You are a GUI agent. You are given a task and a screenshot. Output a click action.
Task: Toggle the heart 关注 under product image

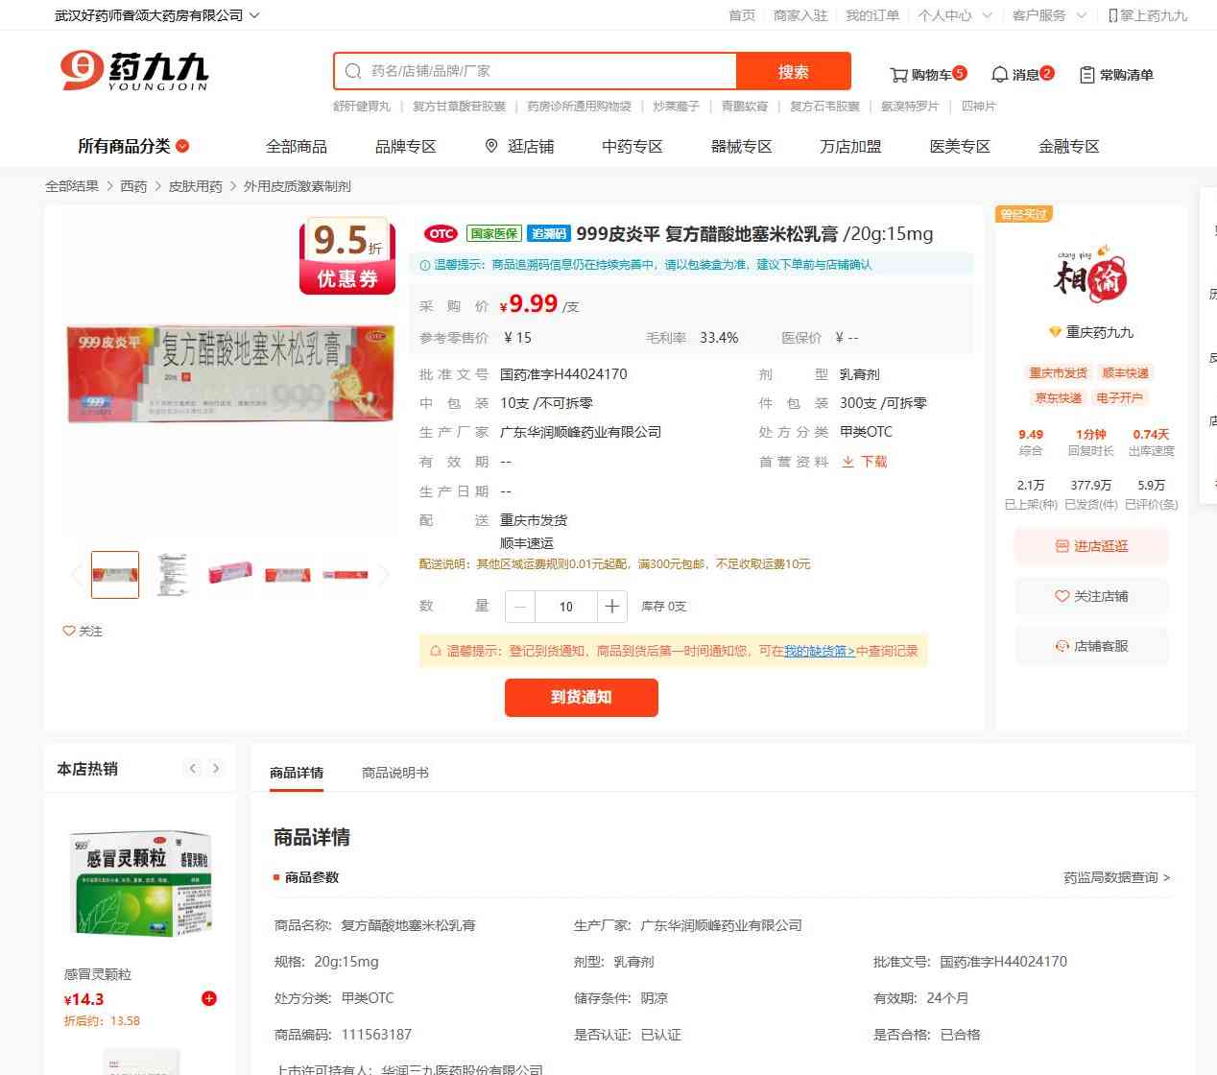click(x=69, y=631)
